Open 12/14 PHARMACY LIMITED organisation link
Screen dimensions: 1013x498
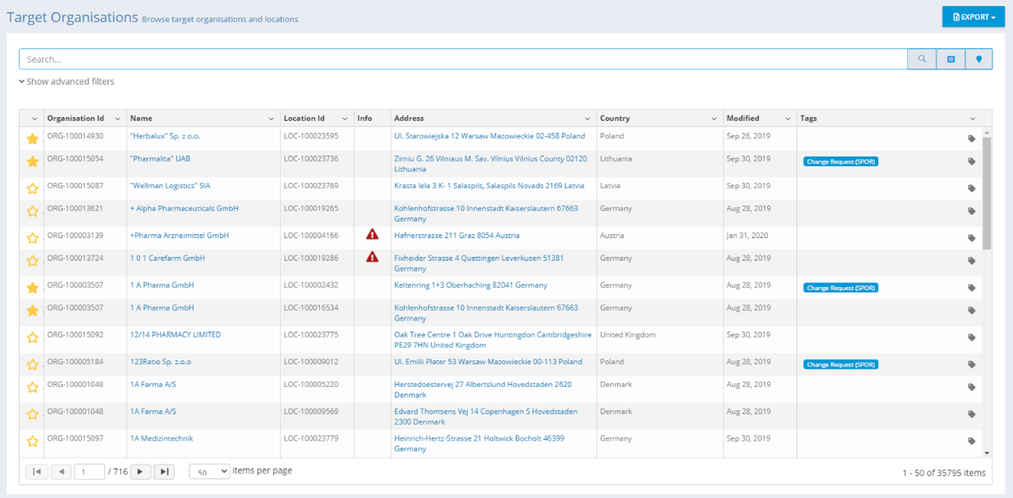point(175,334)
